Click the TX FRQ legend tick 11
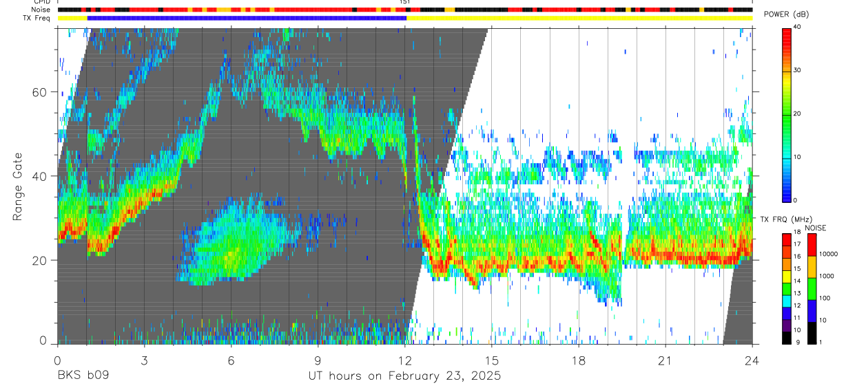Viewport: 846px width, 390px height. click(797, 318)
